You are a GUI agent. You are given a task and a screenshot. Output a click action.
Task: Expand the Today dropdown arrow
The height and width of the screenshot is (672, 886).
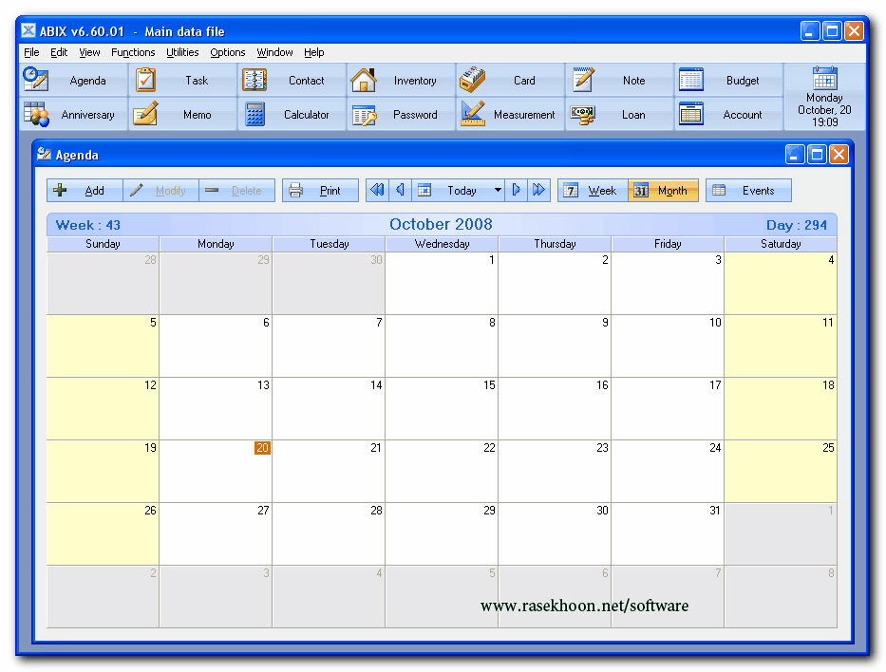(x=498, y=191)
